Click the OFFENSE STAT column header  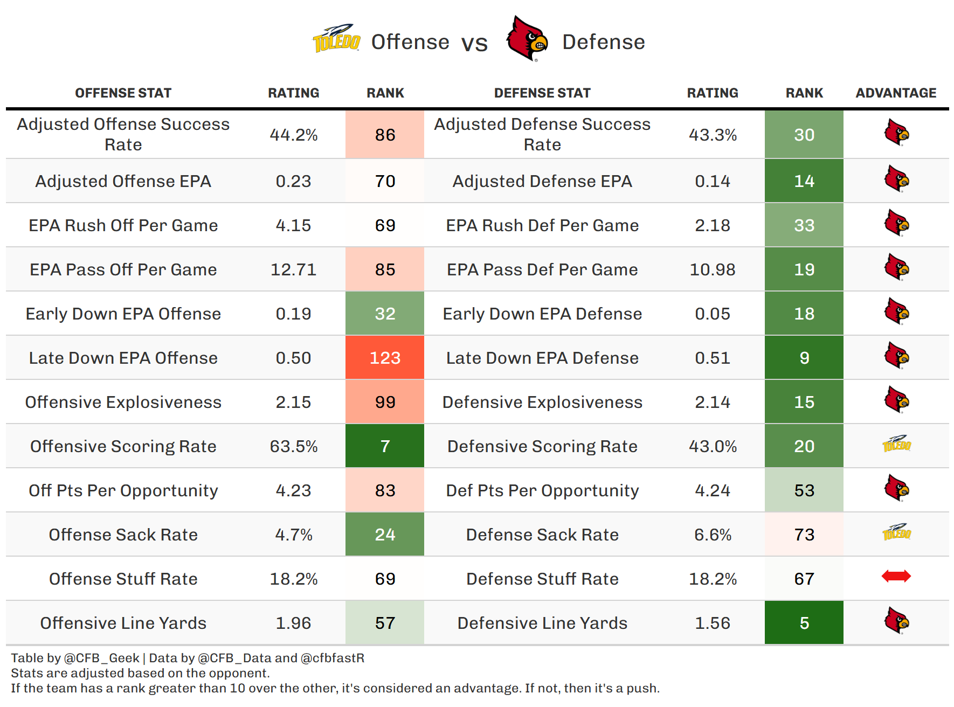point(123,93)
